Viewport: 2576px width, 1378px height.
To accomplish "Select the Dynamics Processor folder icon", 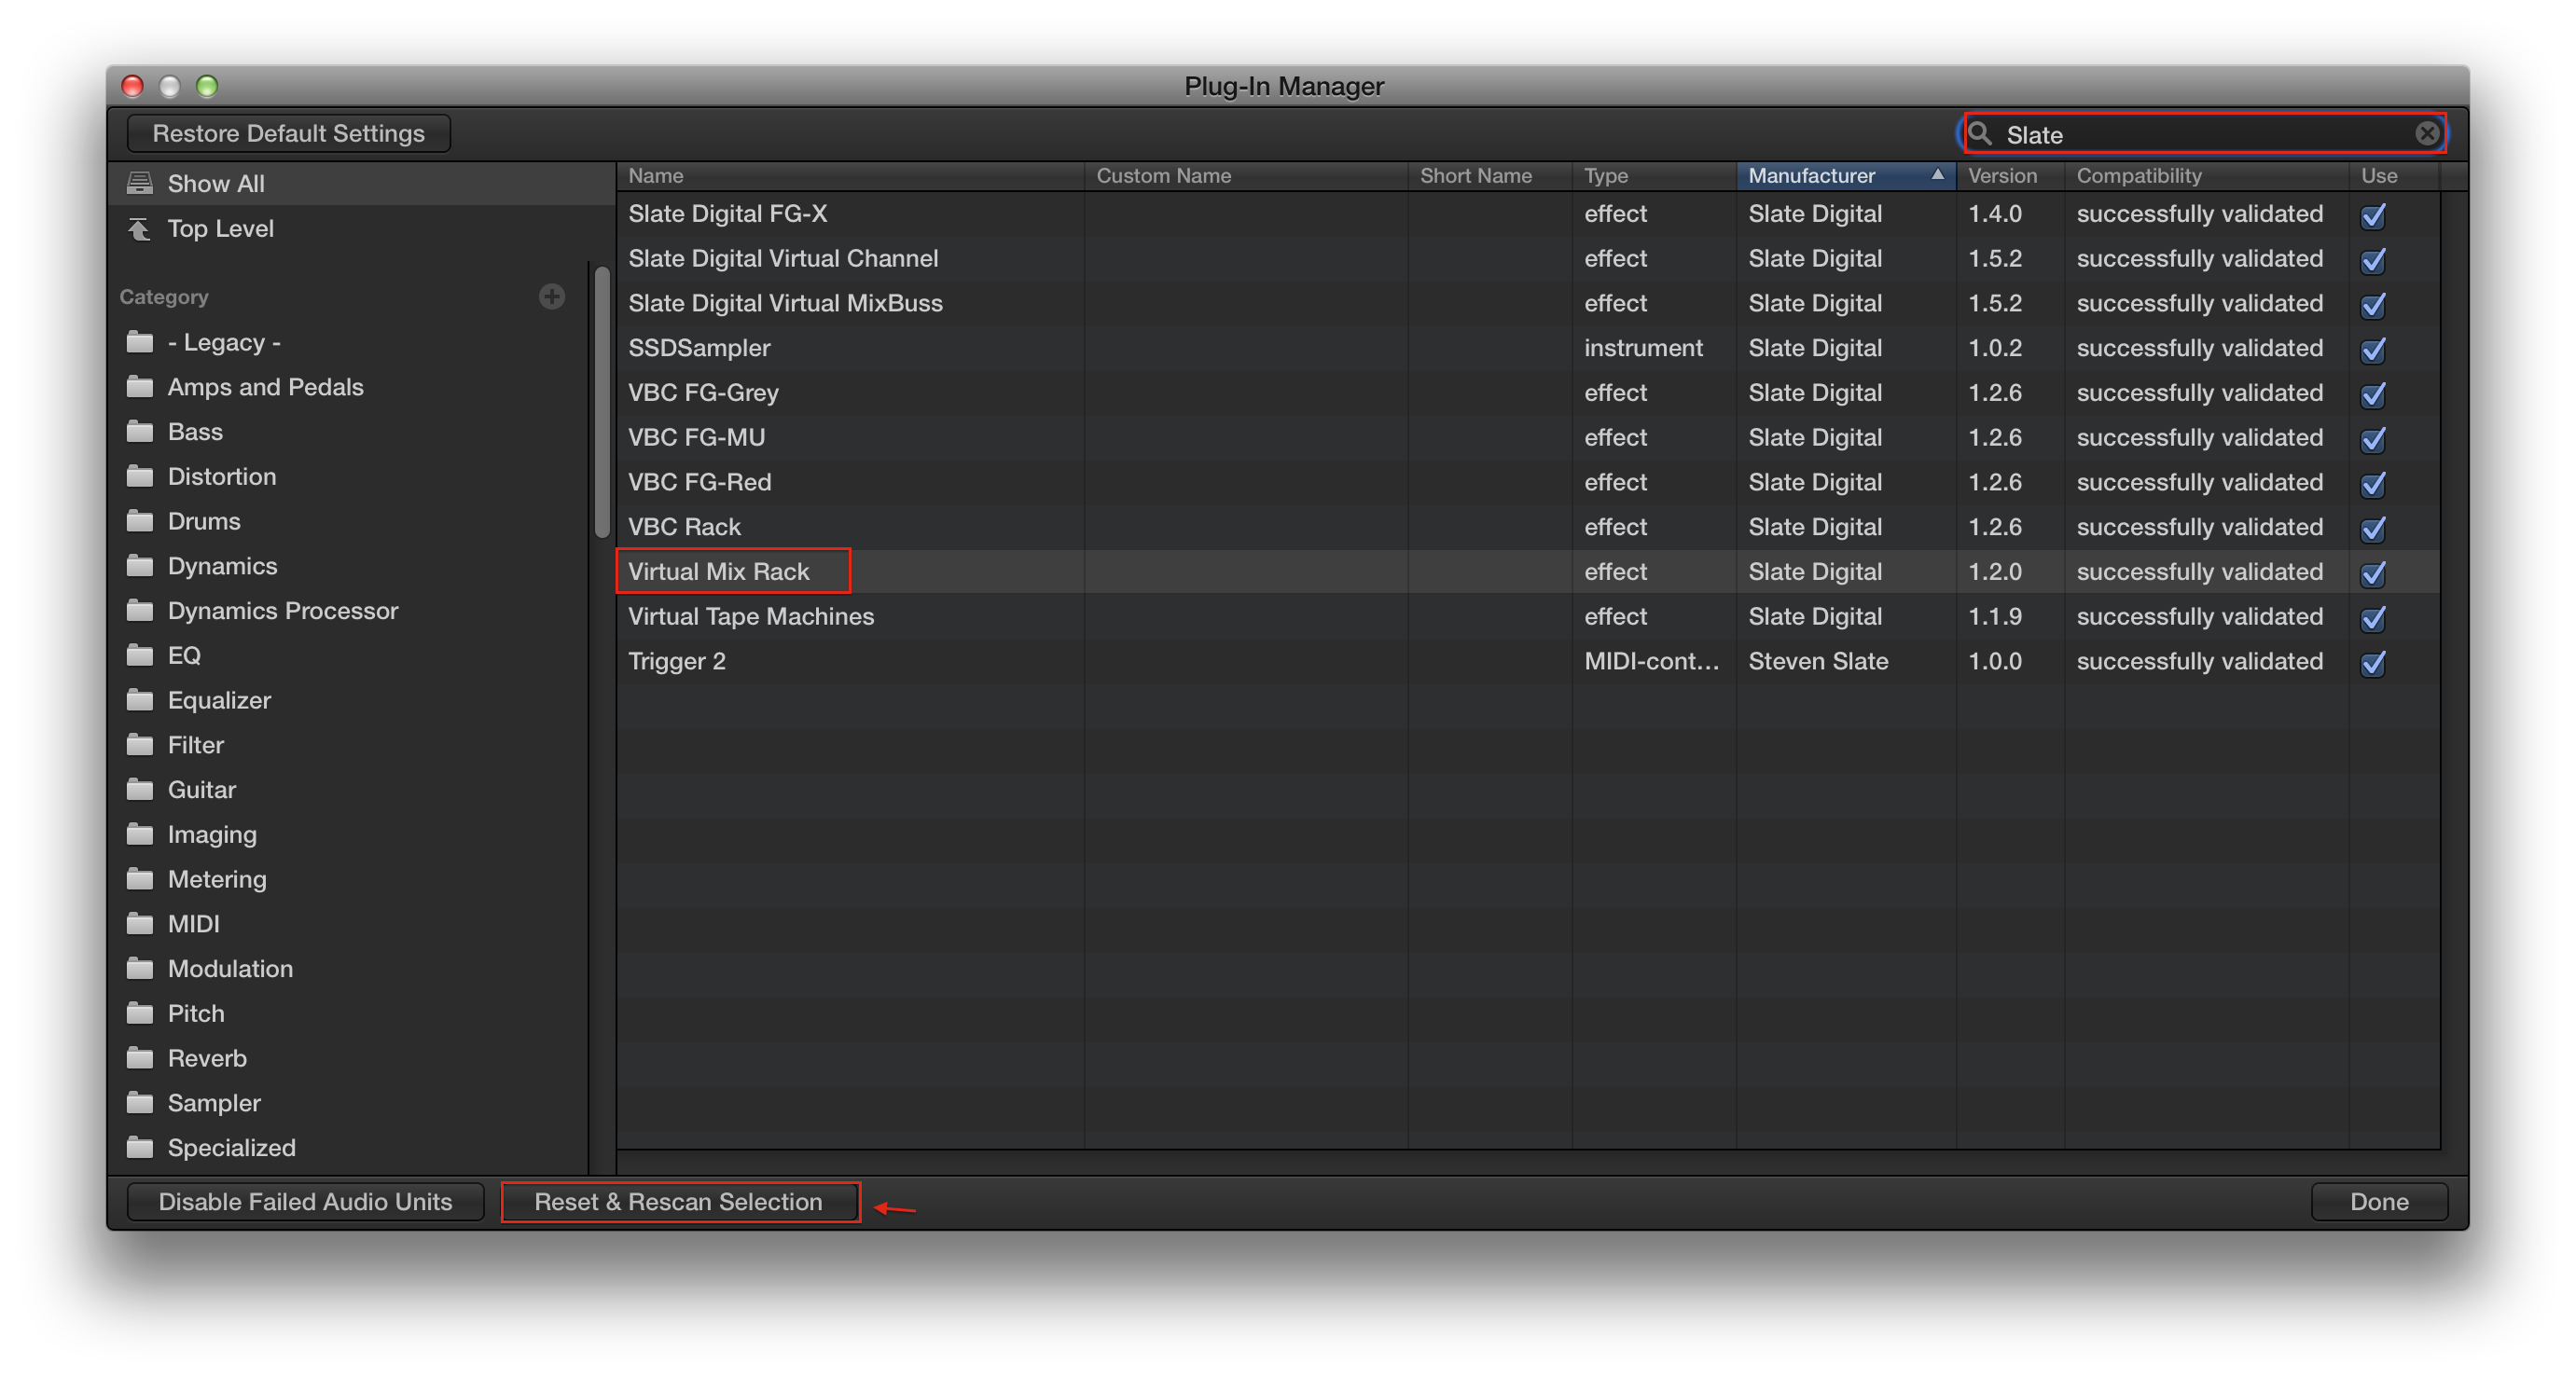I will coord(140,611).
